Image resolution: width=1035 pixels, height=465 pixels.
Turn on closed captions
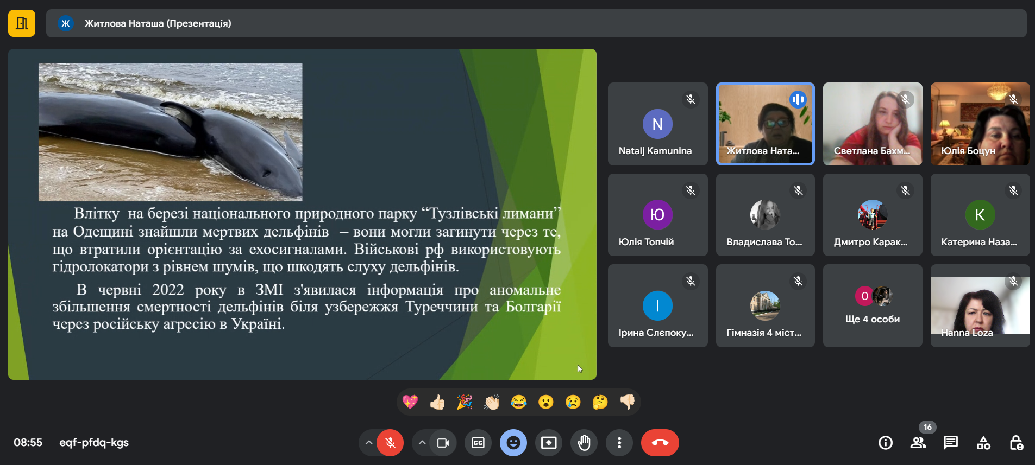(x=478, y=443)
